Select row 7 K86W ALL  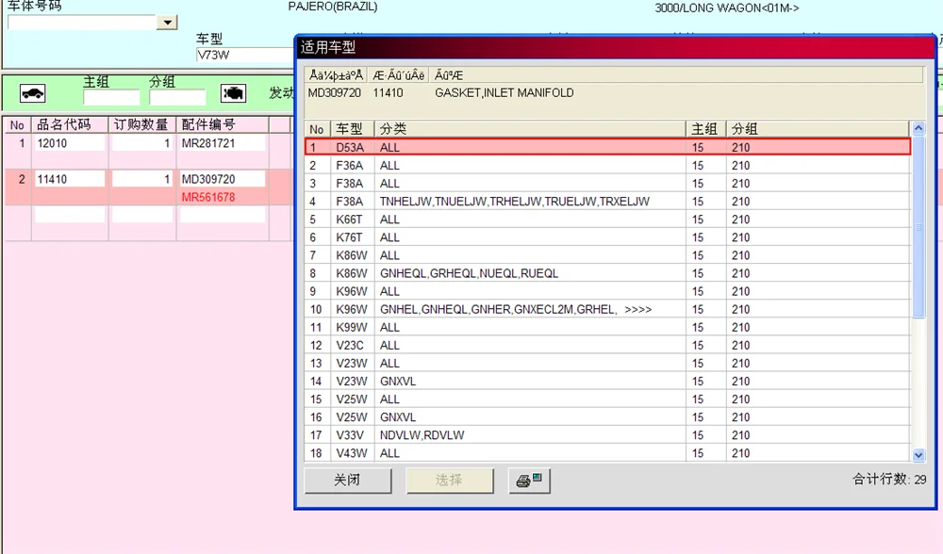click(607, 255)
